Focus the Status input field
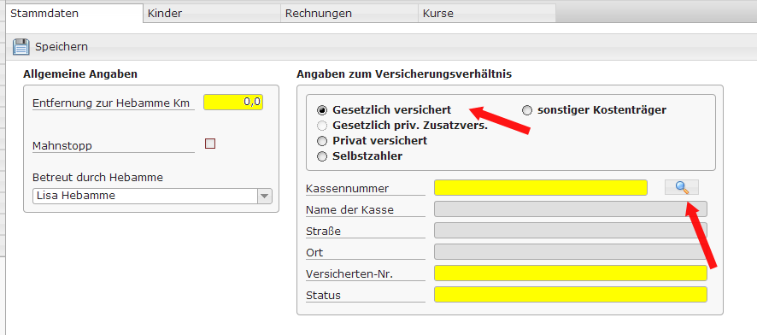This screenshot has width=757, height=335. (x=571, y=295)
